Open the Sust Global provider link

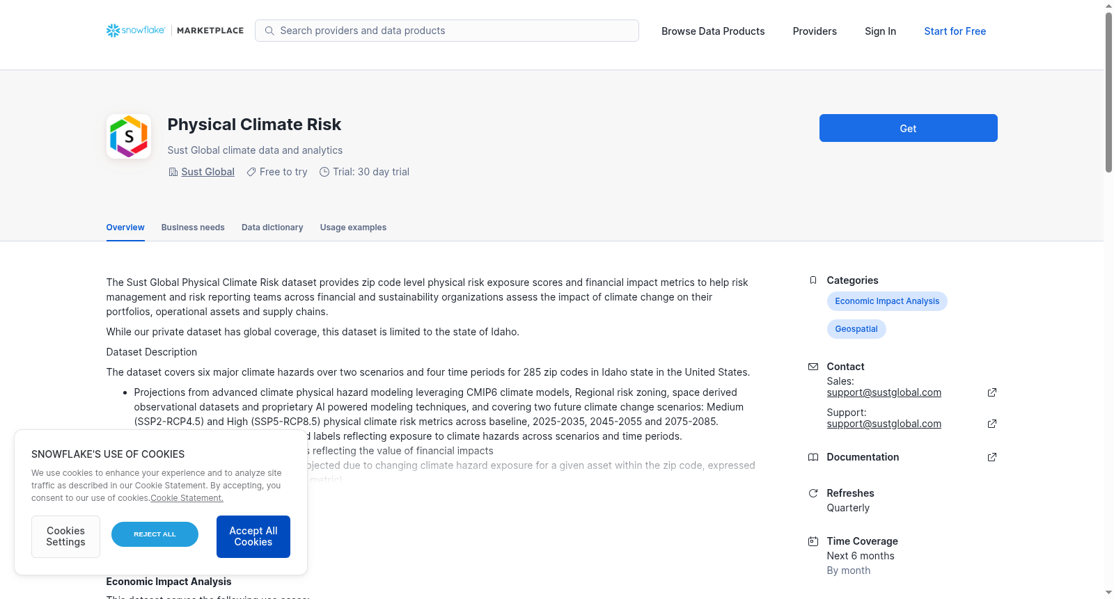(x=207, y=172)
